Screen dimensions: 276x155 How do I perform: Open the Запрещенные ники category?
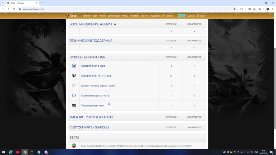[x=93, y=105]
